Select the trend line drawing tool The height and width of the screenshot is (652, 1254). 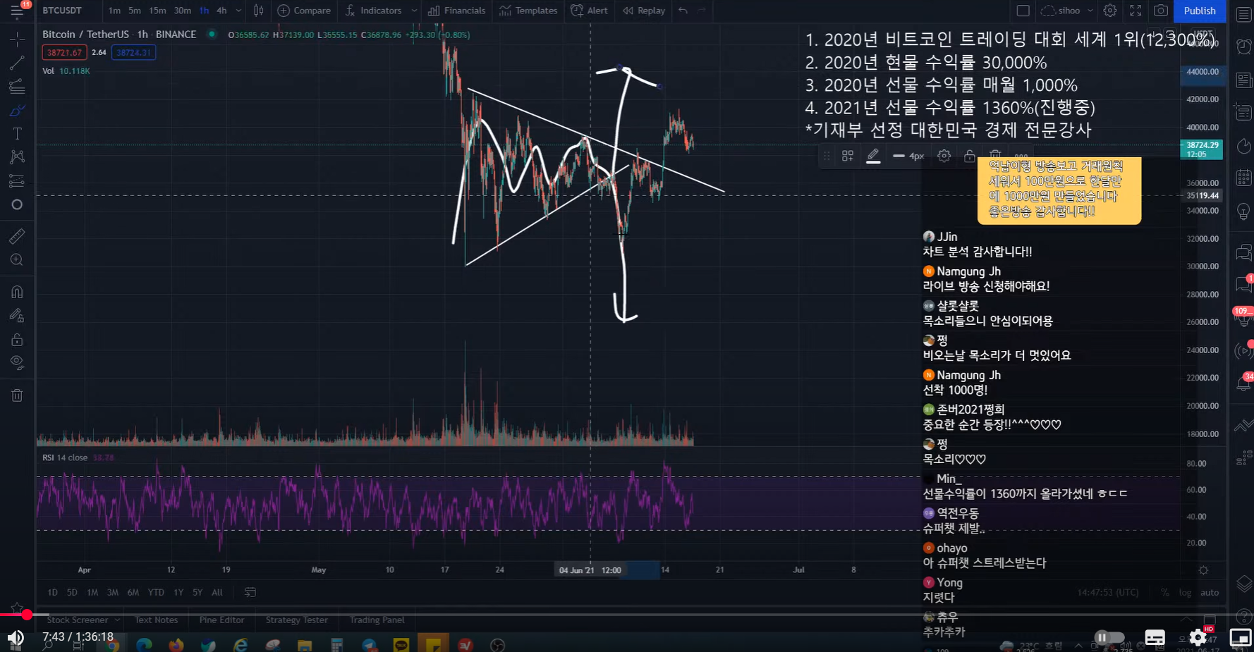[x=17, y=63]
